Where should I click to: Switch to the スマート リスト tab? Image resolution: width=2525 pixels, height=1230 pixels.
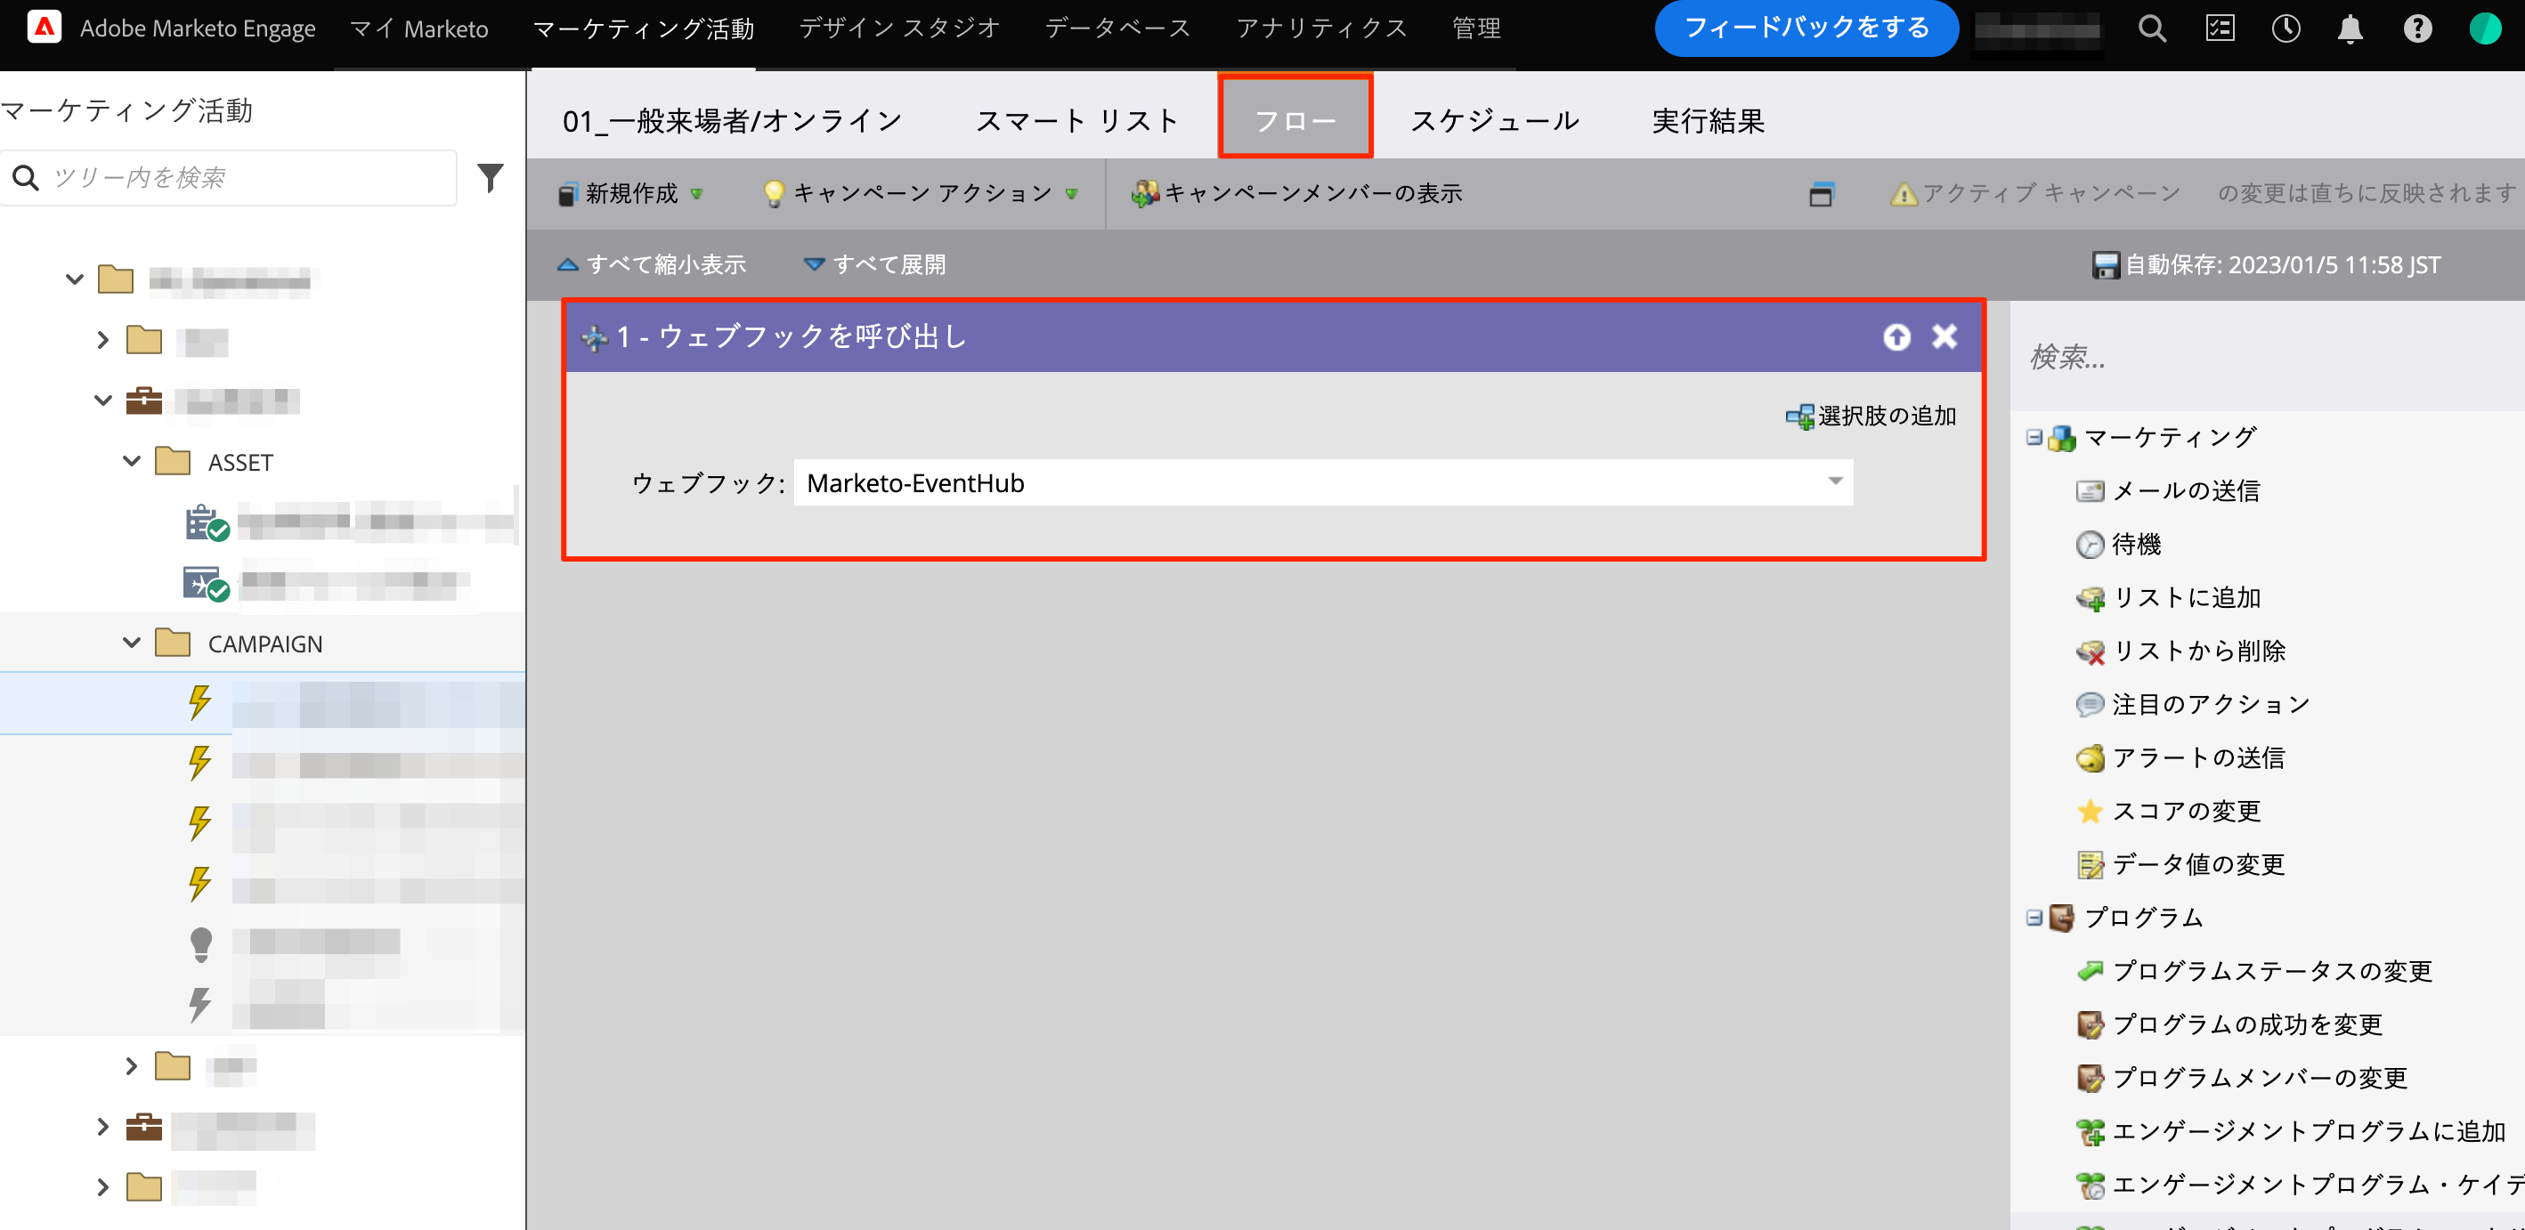tap(1077, 120)
